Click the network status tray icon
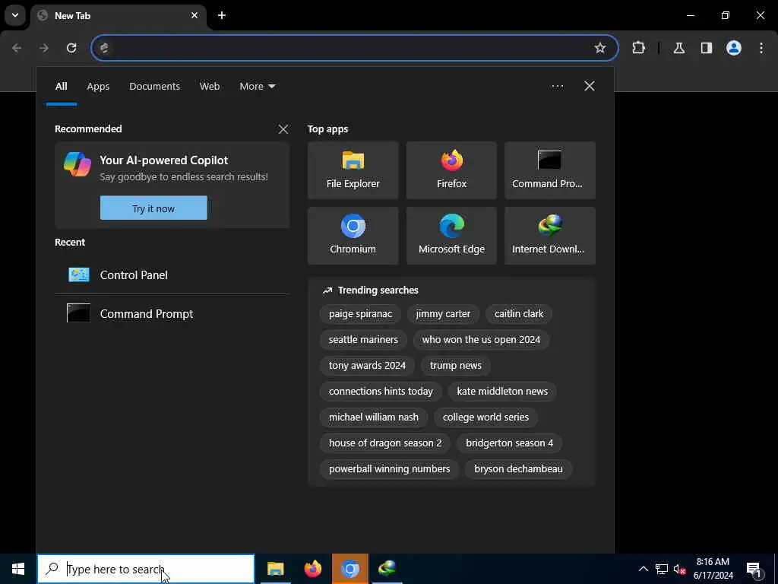Image resolution: width=778 pixels, height=584 pixels. pyautogui.click(x=662, y=569)
